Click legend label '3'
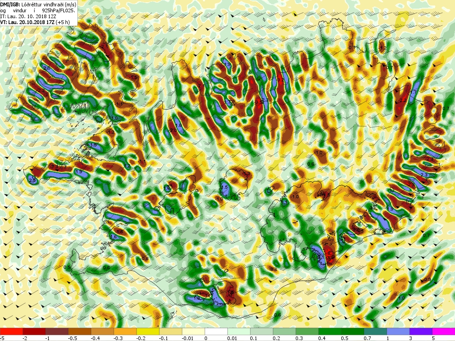The image size is (455, 341). [409, 338]
